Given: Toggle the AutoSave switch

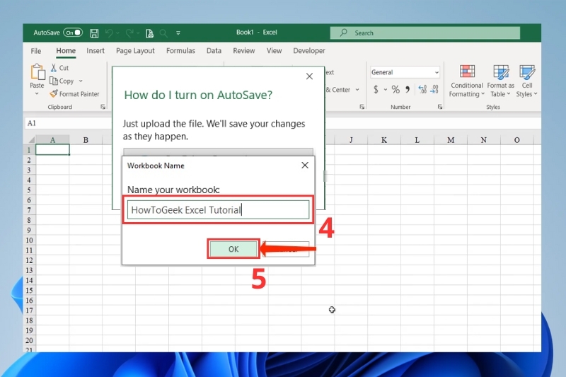Looking at the screenshot, I should coord(73,33).
